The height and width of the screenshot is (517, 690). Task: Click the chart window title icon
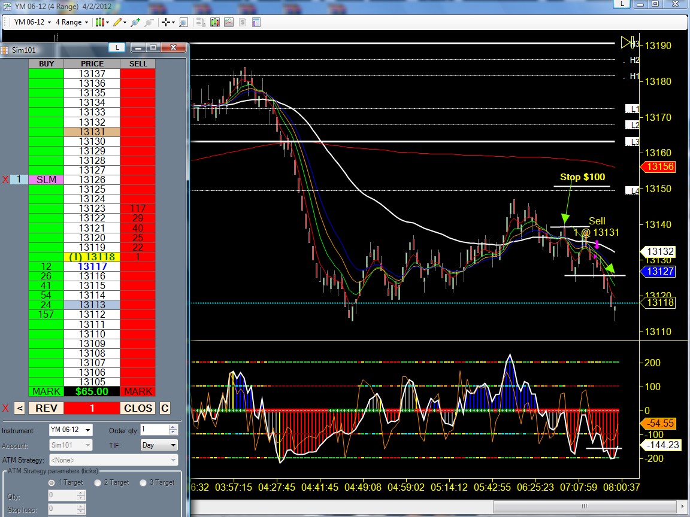[x=7, y=6]
